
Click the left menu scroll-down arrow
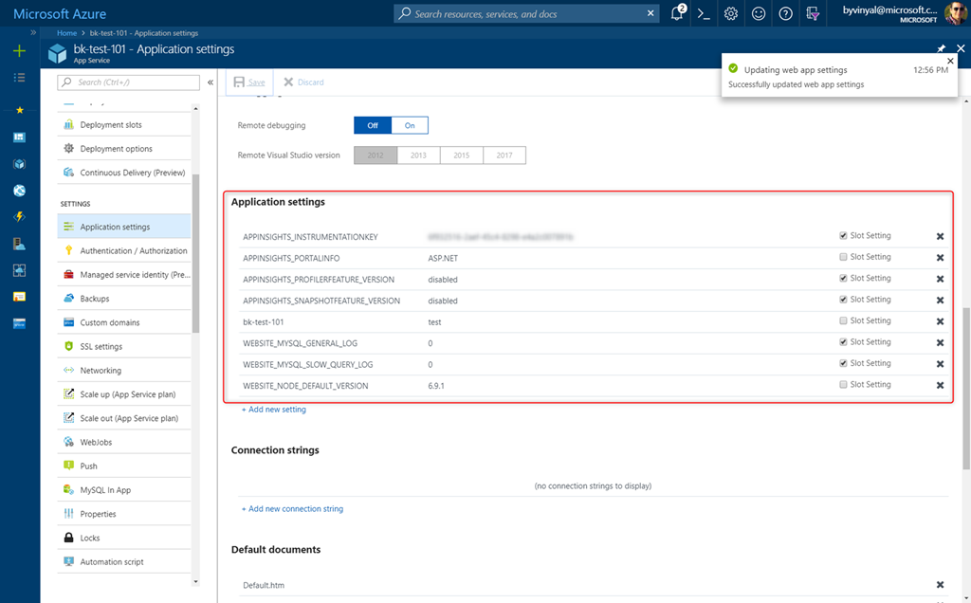(196, 580)
